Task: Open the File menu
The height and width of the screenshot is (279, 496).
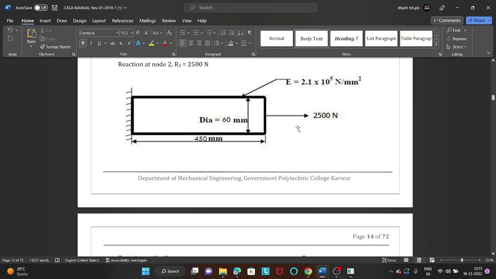Action: 10,21
